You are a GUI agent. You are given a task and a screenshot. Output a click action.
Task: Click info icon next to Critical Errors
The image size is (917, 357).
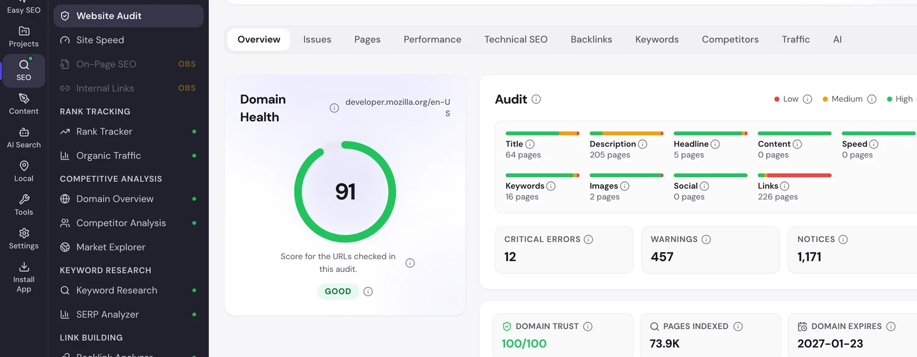pyautogui.click(x=588, y=239)
